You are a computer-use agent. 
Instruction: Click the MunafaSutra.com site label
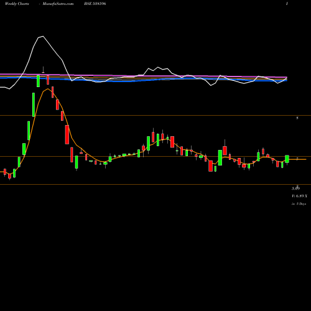coord(58,4)
